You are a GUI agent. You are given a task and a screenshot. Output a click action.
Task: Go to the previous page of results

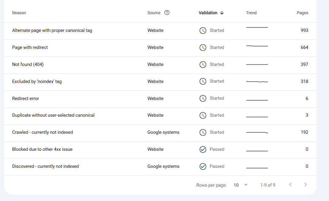[290, 185]
